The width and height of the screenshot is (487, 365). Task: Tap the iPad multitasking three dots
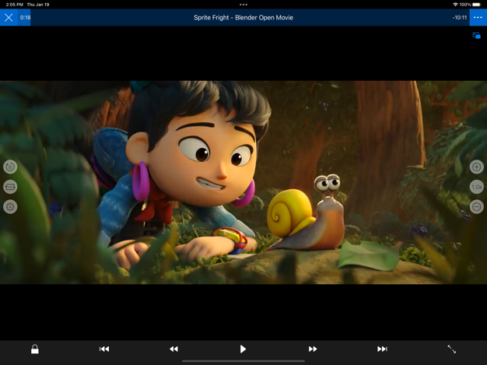(x=243, y=5)
